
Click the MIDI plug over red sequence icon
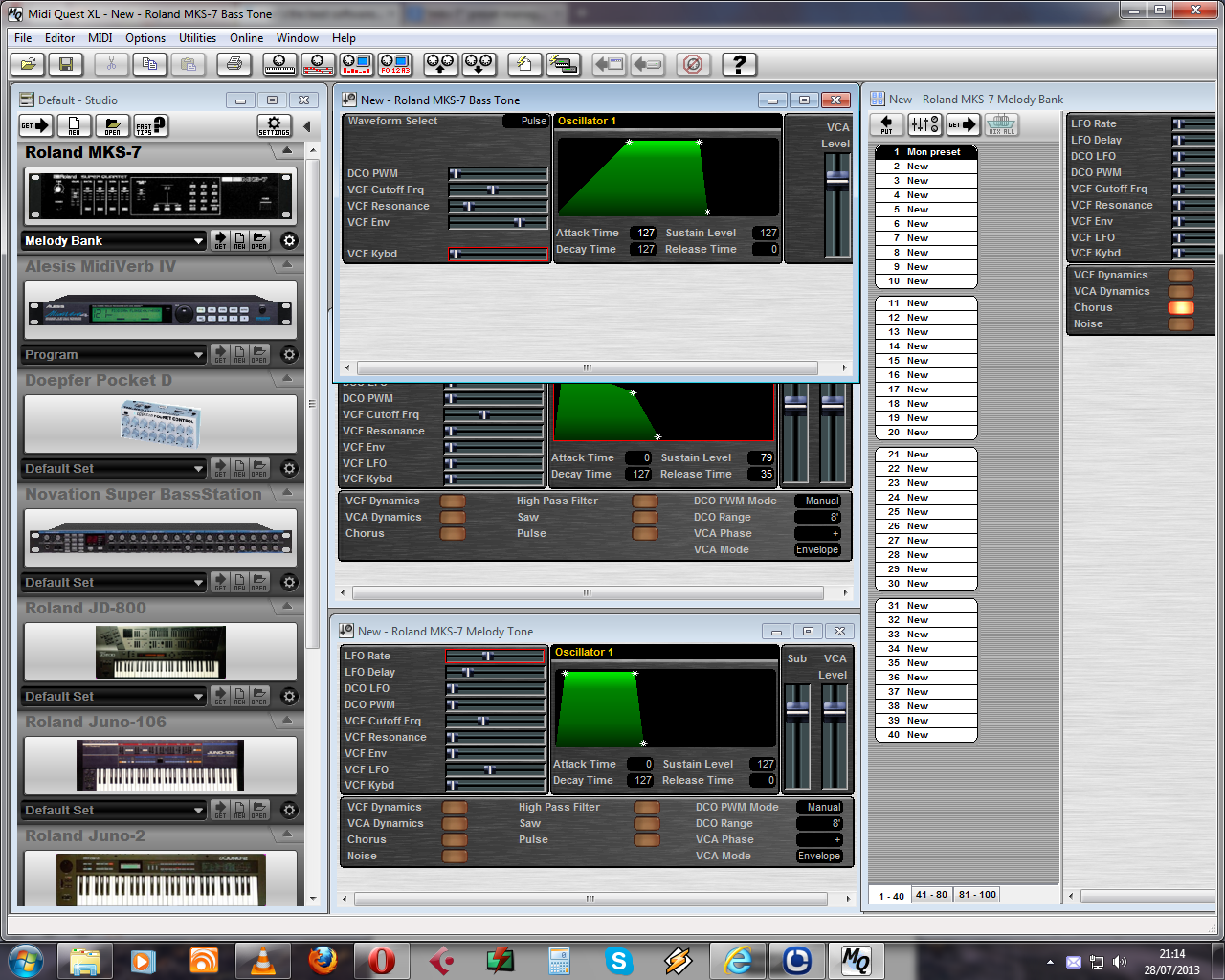point(318,64)
